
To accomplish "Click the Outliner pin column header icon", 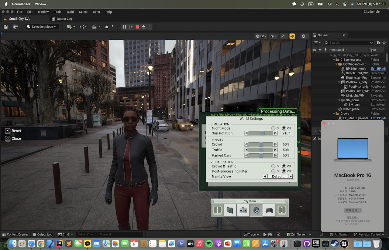I will (325, 50).
